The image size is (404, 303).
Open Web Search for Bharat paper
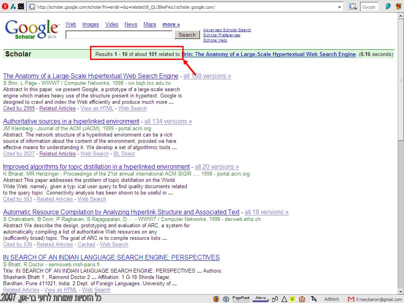pos(92,199)
